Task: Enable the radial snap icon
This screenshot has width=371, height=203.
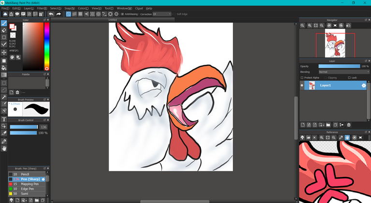Action: pos(93,14)
